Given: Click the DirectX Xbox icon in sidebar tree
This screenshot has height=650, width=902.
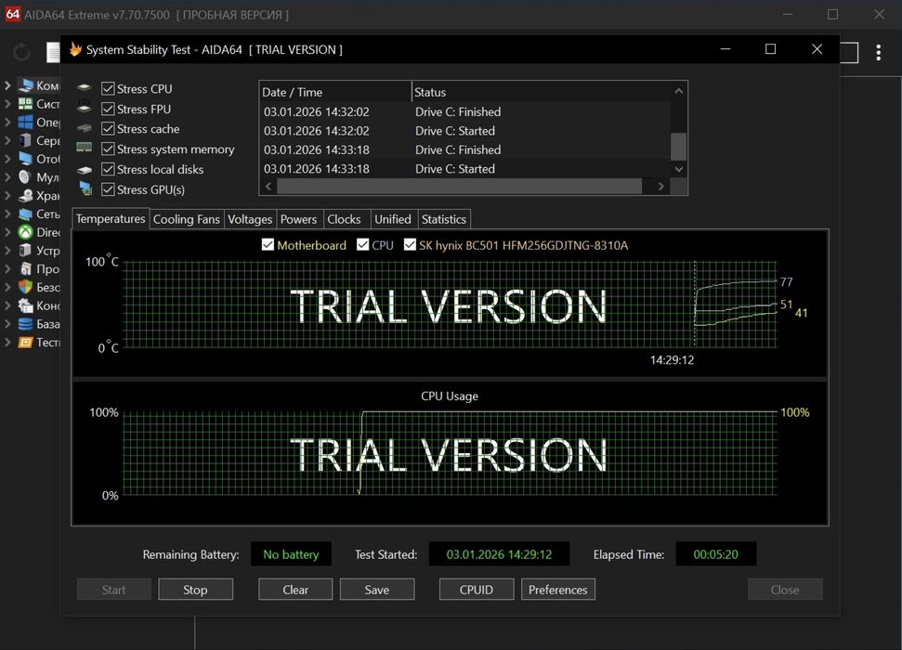Looking at the screenshot, I should tap(25, 232).
